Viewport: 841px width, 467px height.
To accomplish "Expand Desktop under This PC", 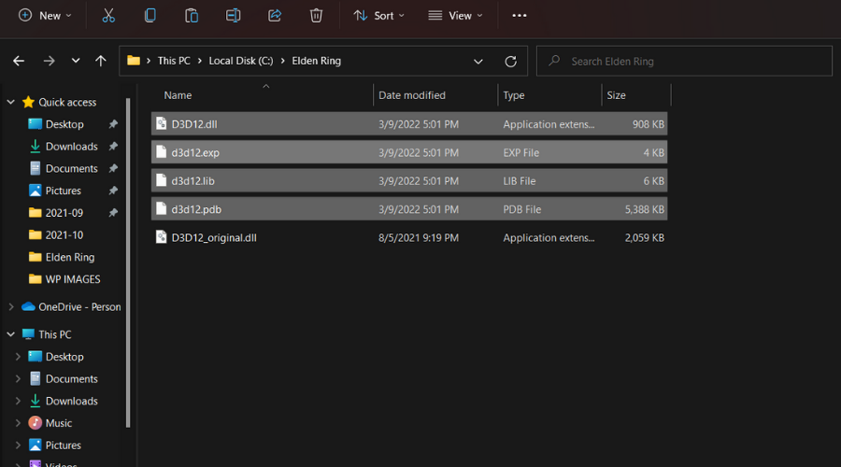I will 18,357.
